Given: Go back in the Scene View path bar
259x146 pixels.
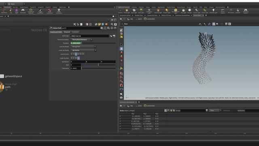Looking at the screenshot, I should tap(121, 19).
